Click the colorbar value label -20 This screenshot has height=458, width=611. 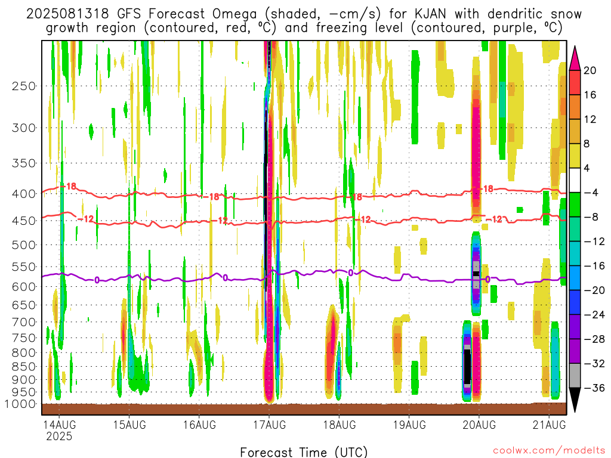594,290
